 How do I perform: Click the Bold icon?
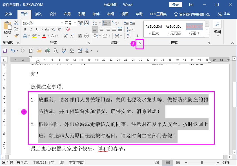pos(25,29)
